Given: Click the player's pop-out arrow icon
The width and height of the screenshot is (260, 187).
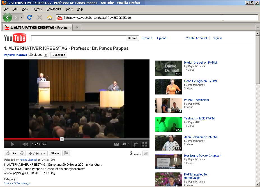Looking at the screenshot, I should pos(135,144).
